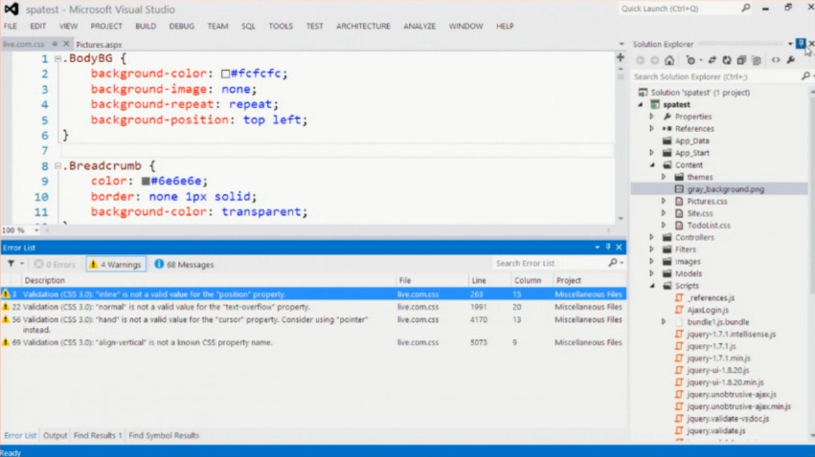Toggle the 4 Warnings filter
Viewport: 815px width, 457px height.
(x=115, y=264)
